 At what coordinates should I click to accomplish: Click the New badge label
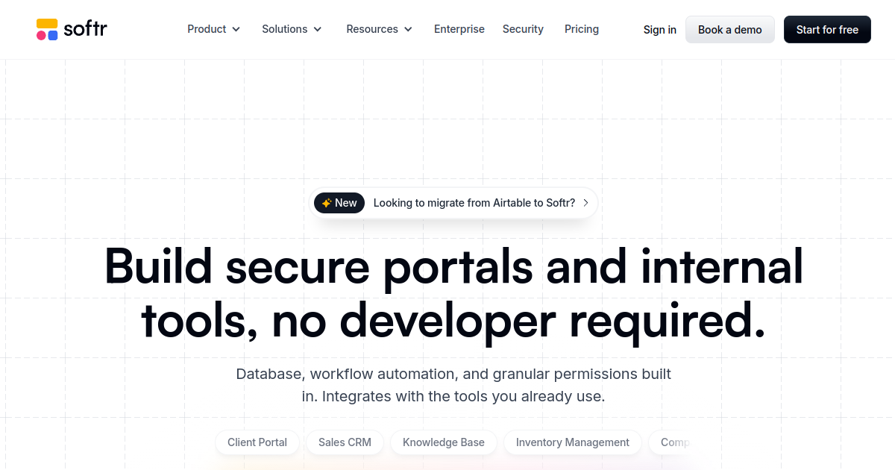(x=339, y=203)
